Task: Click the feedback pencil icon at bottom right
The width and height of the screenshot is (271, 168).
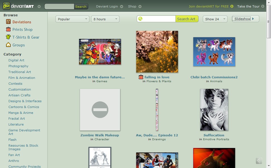Action: pyautogui.click(x=259, y=161)
